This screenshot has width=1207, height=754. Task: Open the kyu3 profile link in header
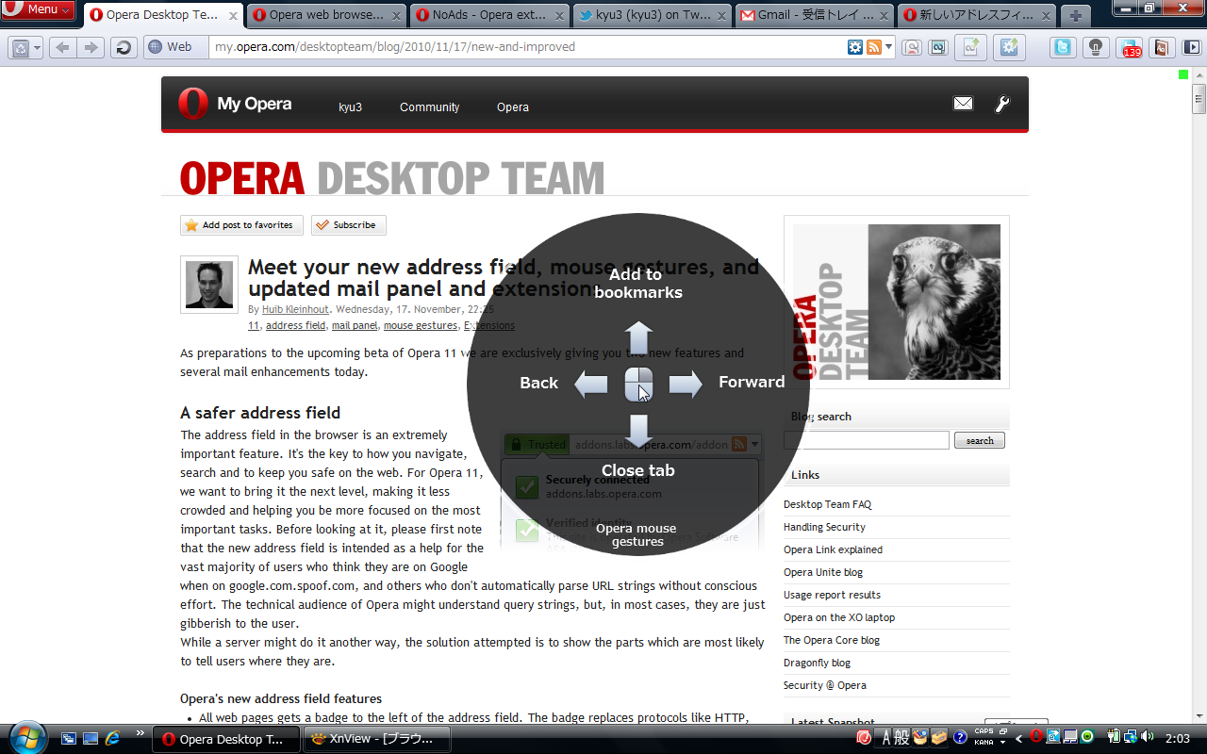350,107
